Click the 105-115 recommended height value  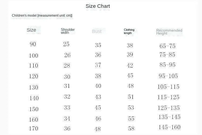(168, 87)
